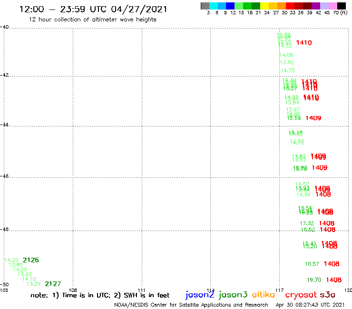Select the 'cryosat' satellite legend label

(x=301, y=295)
